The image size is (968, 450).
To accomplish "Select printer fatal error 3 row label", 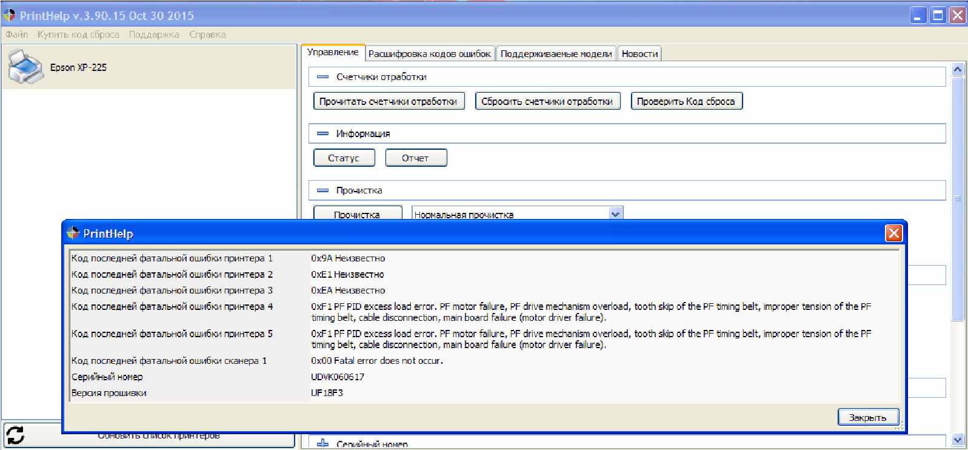I will (x=172, y=290).
